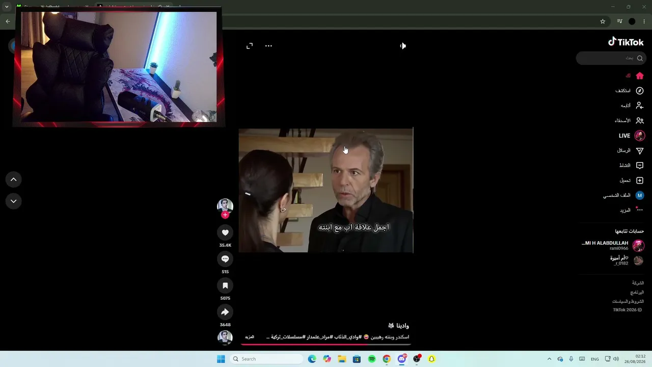Open the Following icon in the sidebar
Screen dimensions: 652x367
click(640, 106)
